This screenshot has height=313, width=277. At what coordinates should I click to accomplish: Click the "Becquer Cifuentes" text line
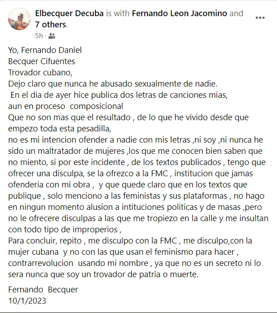pos(42,61)
